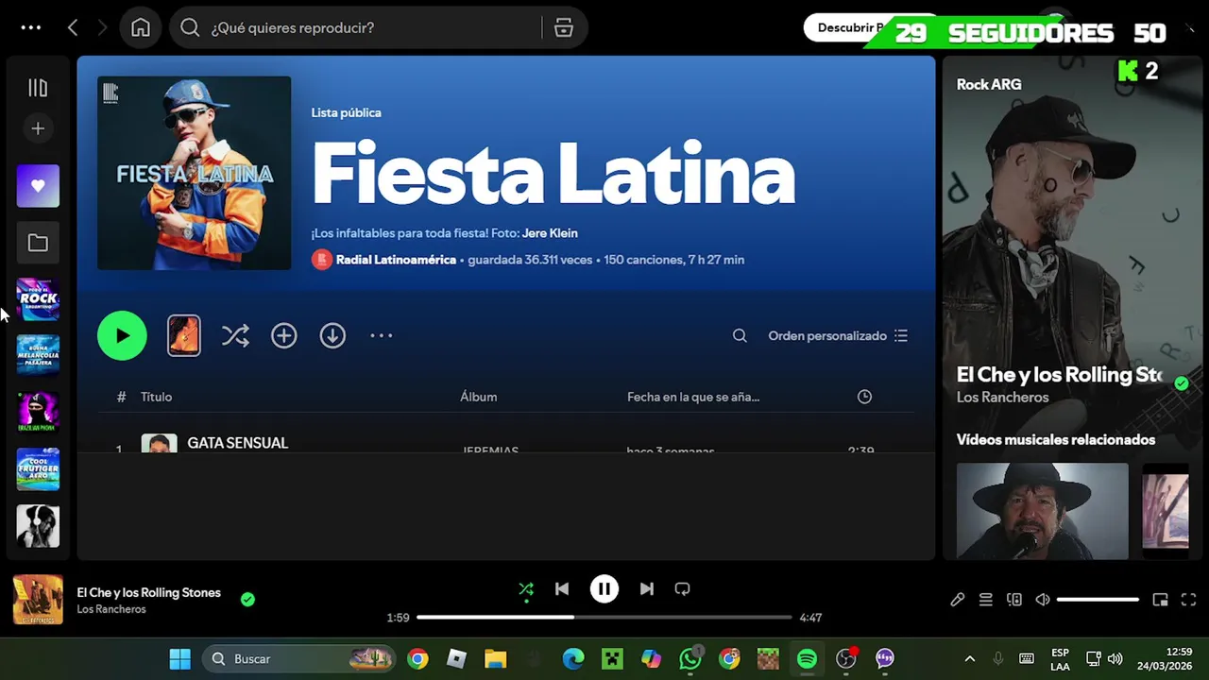The height and width of the screenshot is (680, 1209).
Task: Show hidden system tray icons
Action: point(969,659)
